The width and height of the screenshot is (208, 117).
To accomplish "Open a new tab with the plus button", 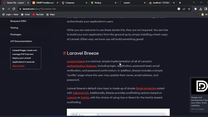I will tap(180, 3).
